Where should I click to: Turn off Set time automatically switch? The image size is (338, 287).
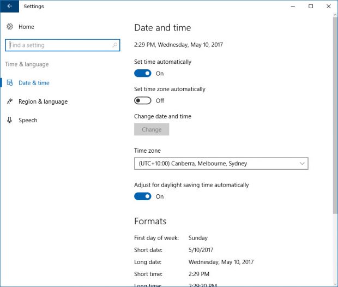click(143, 73)
